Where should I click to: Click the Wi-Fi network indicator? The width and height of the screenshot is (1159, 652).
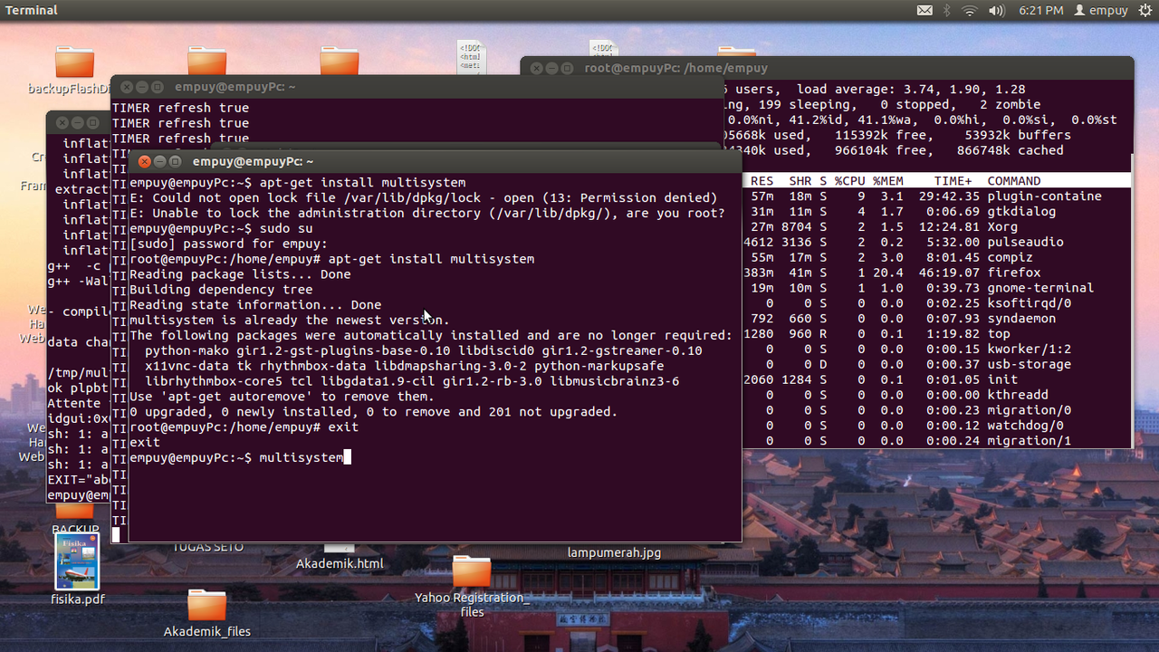click(x=970, y=10)
